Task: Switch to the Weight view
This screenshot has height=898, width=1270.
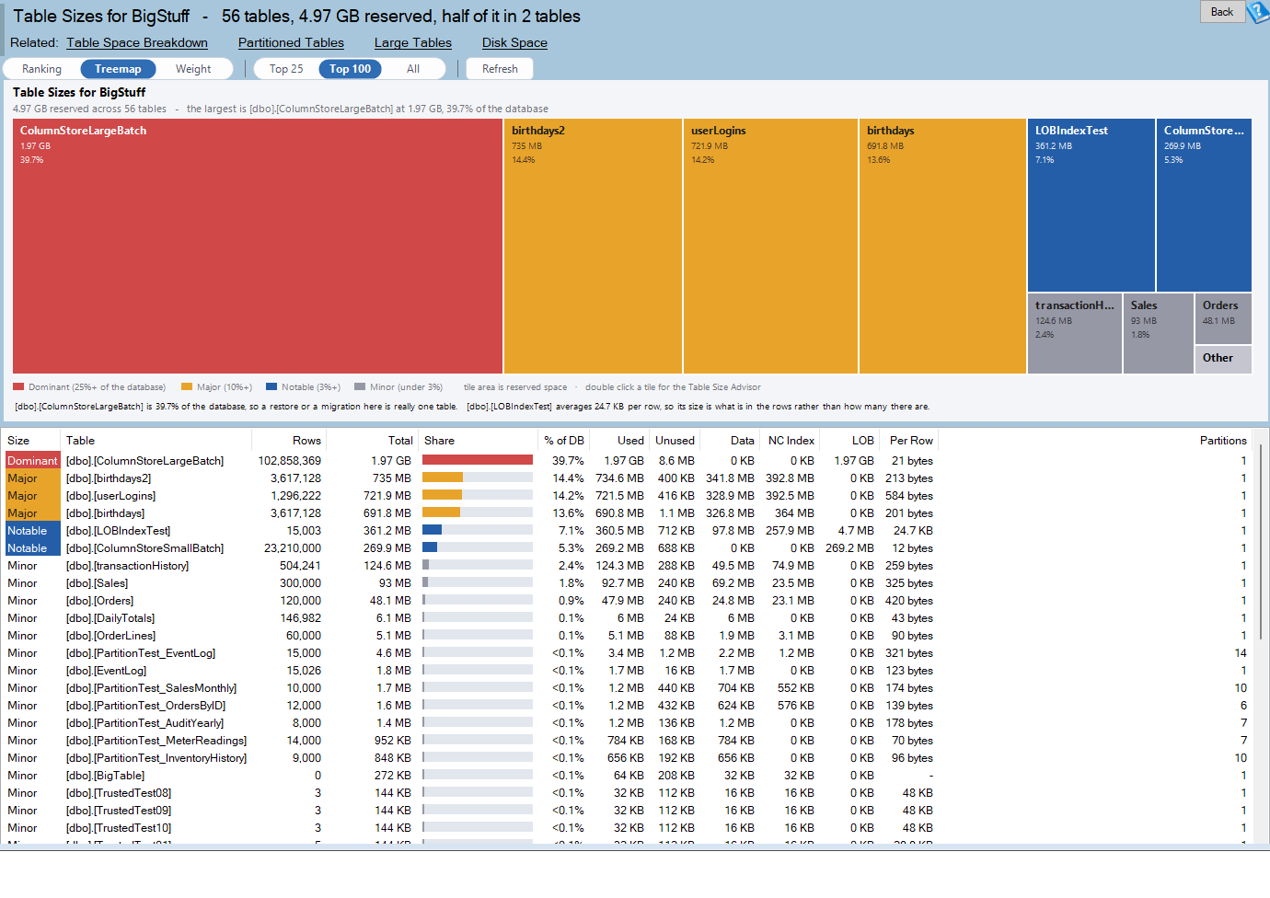Action: [193, 69]
